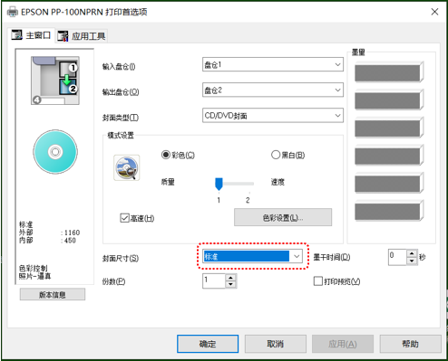The height and width of the screenshot is (361, 448).
Task: Click the 应用工具 tab icon
Action: pyautogui.click(x=63, y=36)
